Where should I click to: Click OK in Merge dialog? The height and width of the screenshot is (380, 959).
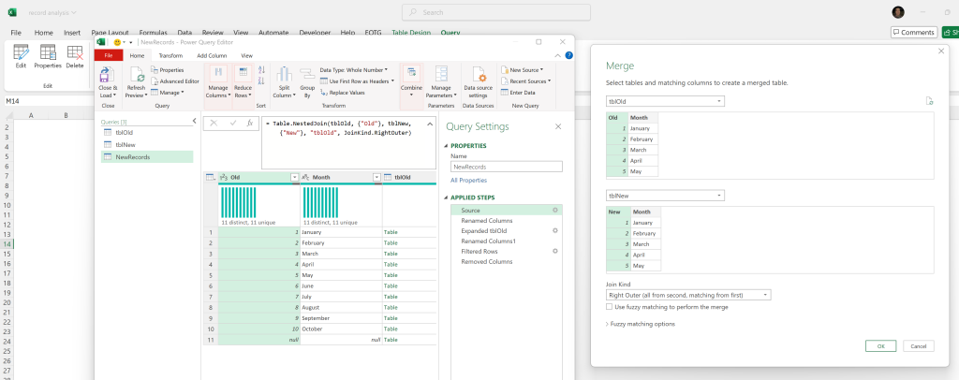point(880,345)
